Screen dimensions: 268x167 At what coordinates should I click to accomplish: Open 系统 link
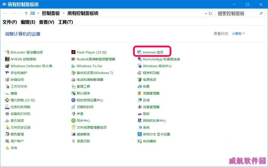point(146,127)
